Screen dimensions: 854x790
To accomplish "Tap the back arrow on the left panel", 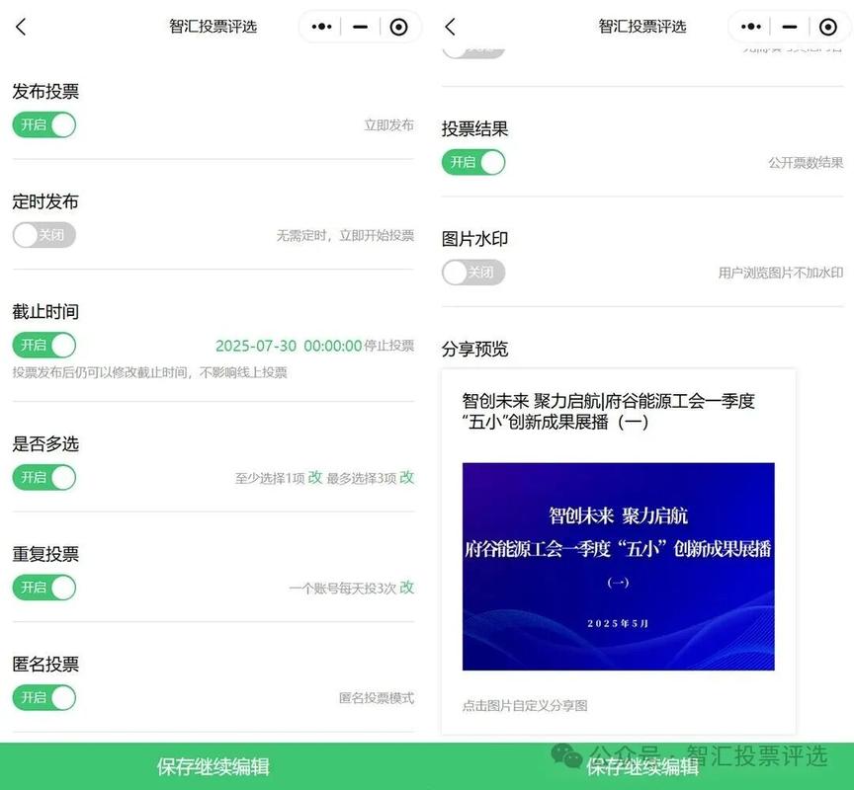I will point(22,27).
